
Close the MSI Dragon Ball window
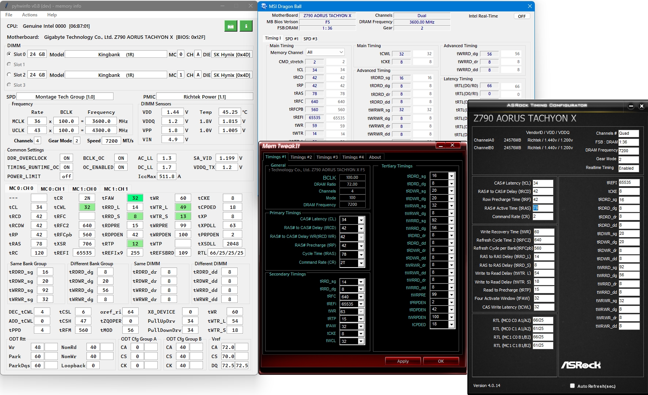click(530, 6)
